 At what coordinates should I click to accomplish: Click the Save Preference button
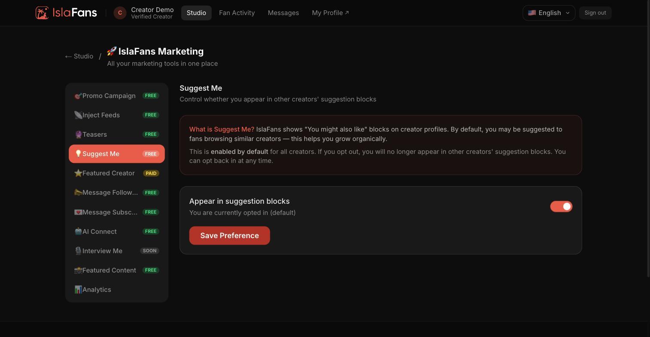[x=229, y=236]
